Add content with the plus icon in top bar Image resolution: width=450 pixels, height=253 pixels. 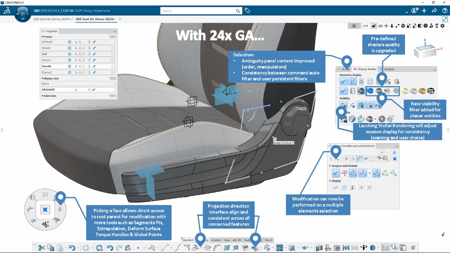click(424, 11)
